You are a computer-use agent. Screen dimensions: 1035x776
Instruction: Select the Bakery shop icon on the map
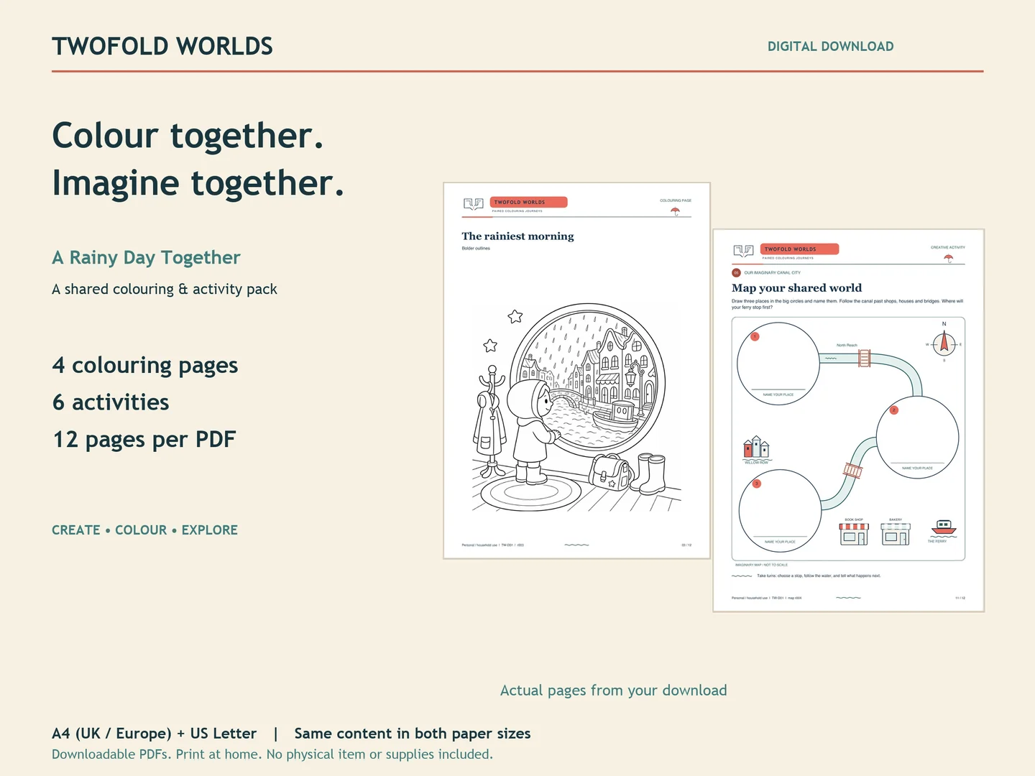pyautogui.click(x=896, y=534)
